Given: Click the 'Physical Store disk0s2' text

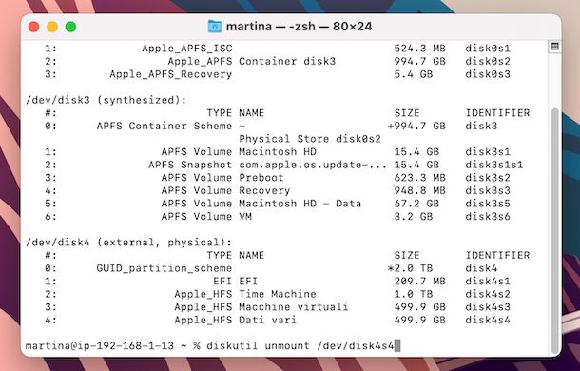Looking at the screenshot, I should tap(310, 139).
